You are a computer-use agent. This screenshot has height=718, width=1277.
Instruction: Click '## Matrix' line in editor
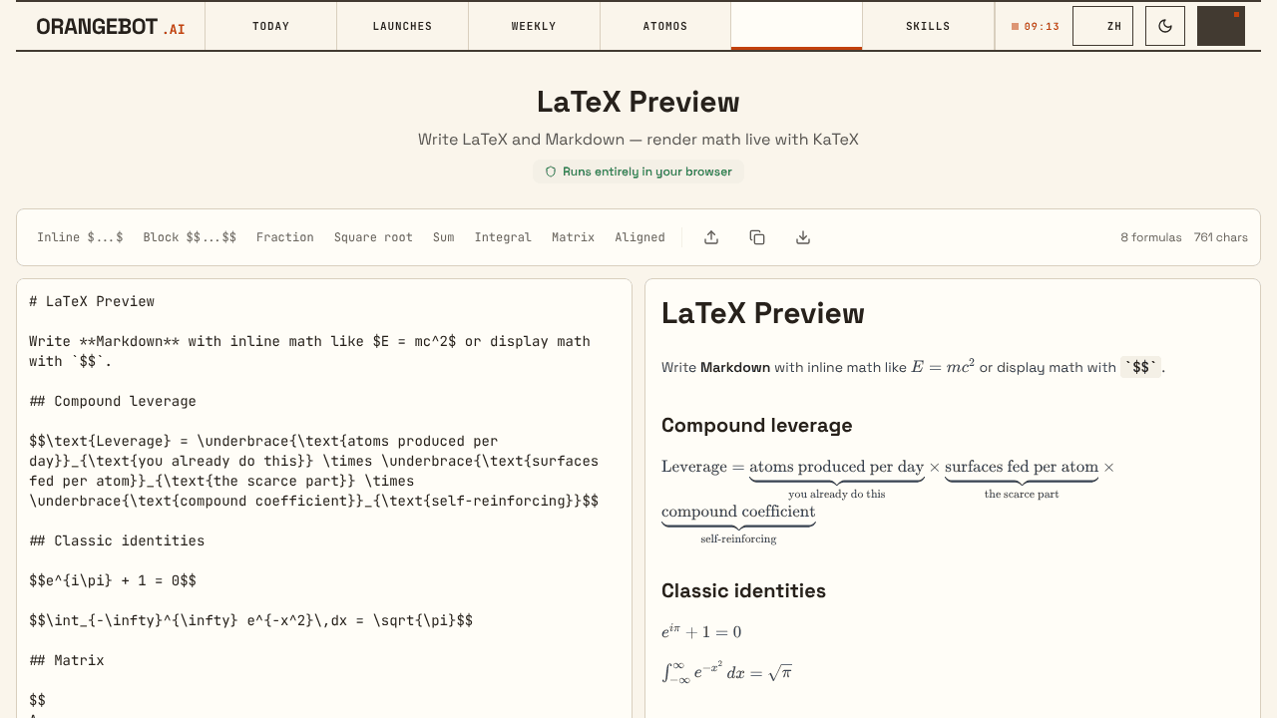[67, 660]
